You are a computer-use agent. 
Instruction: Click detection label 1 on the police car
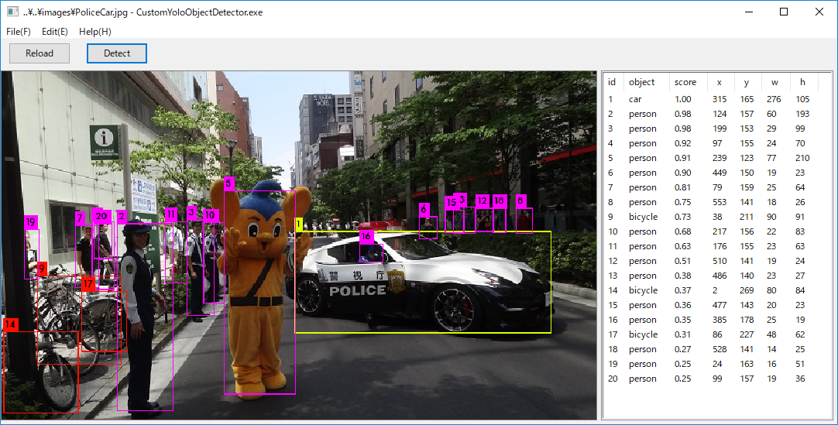[299, 224]
